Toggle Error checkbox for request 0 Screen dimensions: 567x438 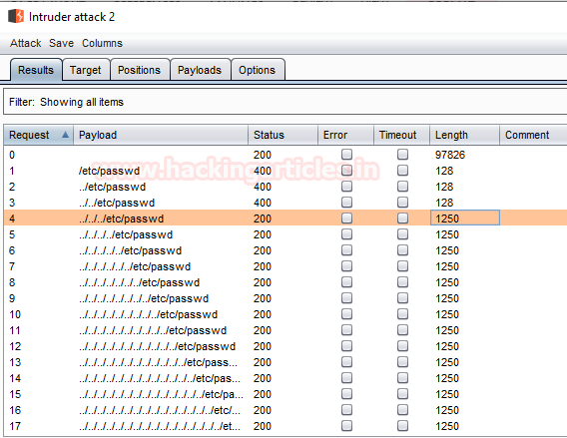click(x=346, y=155)
